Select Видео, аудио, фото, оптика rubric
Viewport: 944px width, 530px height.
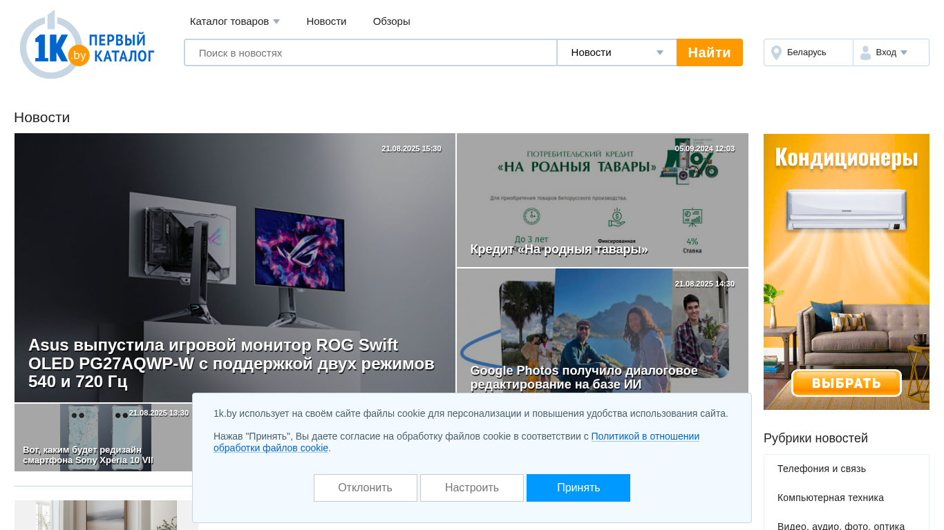pos(840,526)
